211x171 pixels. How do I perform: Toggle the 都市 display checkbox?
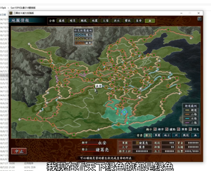(155, 129)
